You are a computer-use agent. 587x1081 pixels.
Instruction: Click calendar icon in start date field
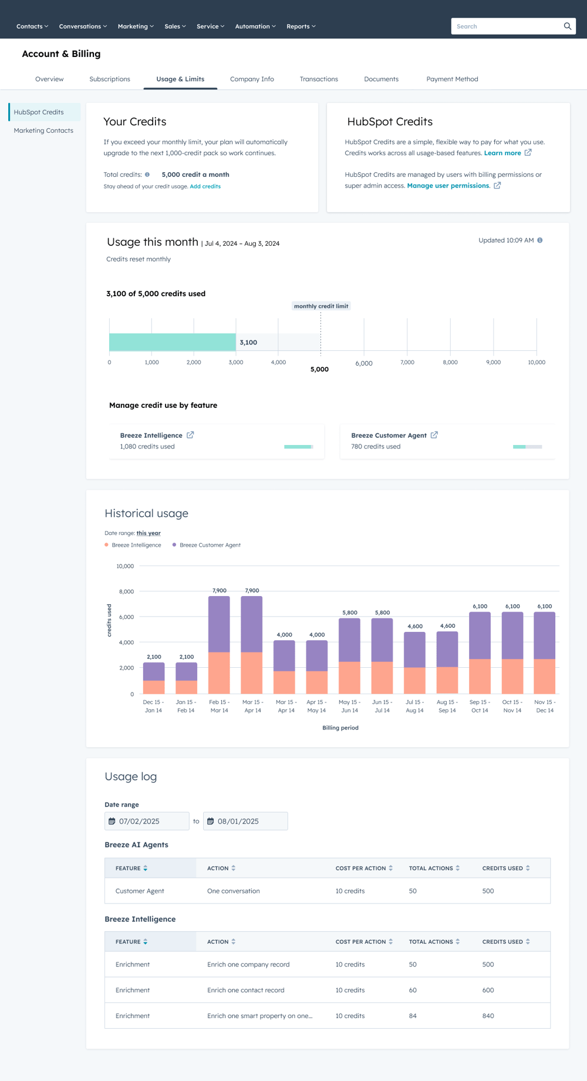[112, 821]
